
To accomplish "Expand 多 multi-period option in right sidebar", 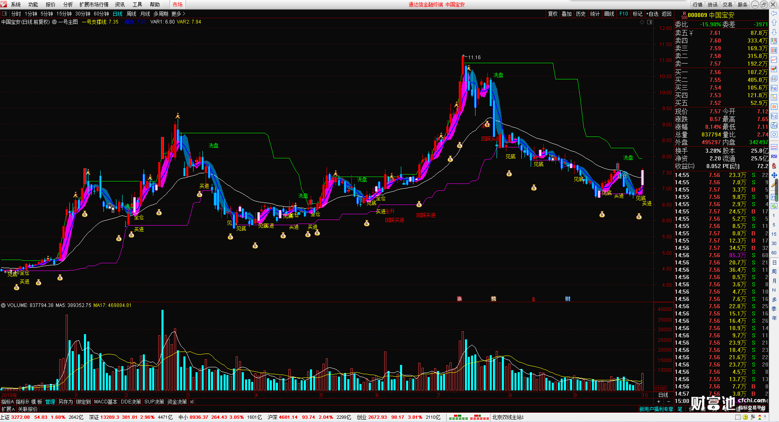I will click(x=774, y=300).
